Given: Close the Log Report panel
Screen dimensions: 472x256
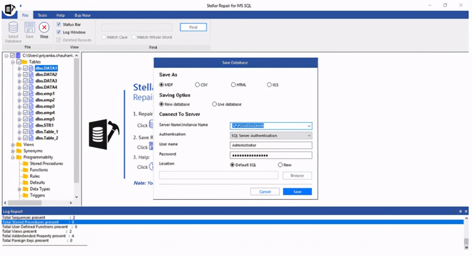Looking at the screenshot, I should (466, 211).
